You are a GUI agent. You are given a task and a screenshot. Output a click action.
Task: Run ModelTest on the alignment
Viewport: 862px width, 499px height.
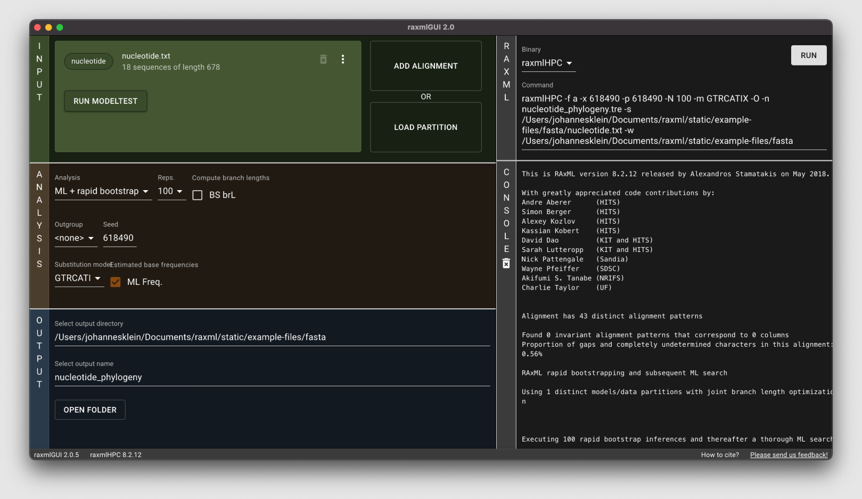(x=105, y=101)
